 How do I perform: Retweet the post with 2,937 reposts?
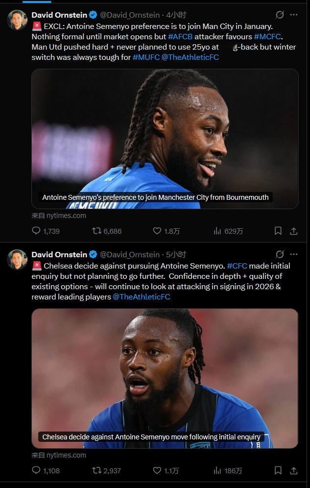point(106,470)
